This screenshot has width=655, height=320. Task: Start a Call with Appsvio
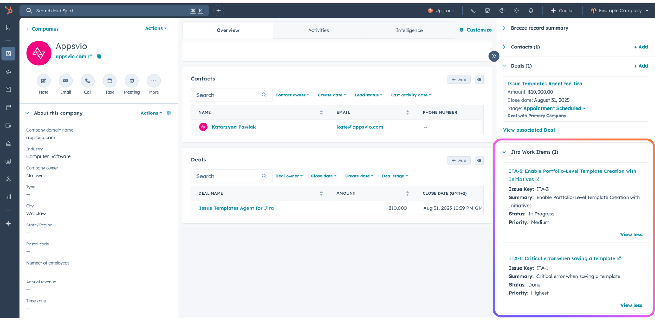88,81
